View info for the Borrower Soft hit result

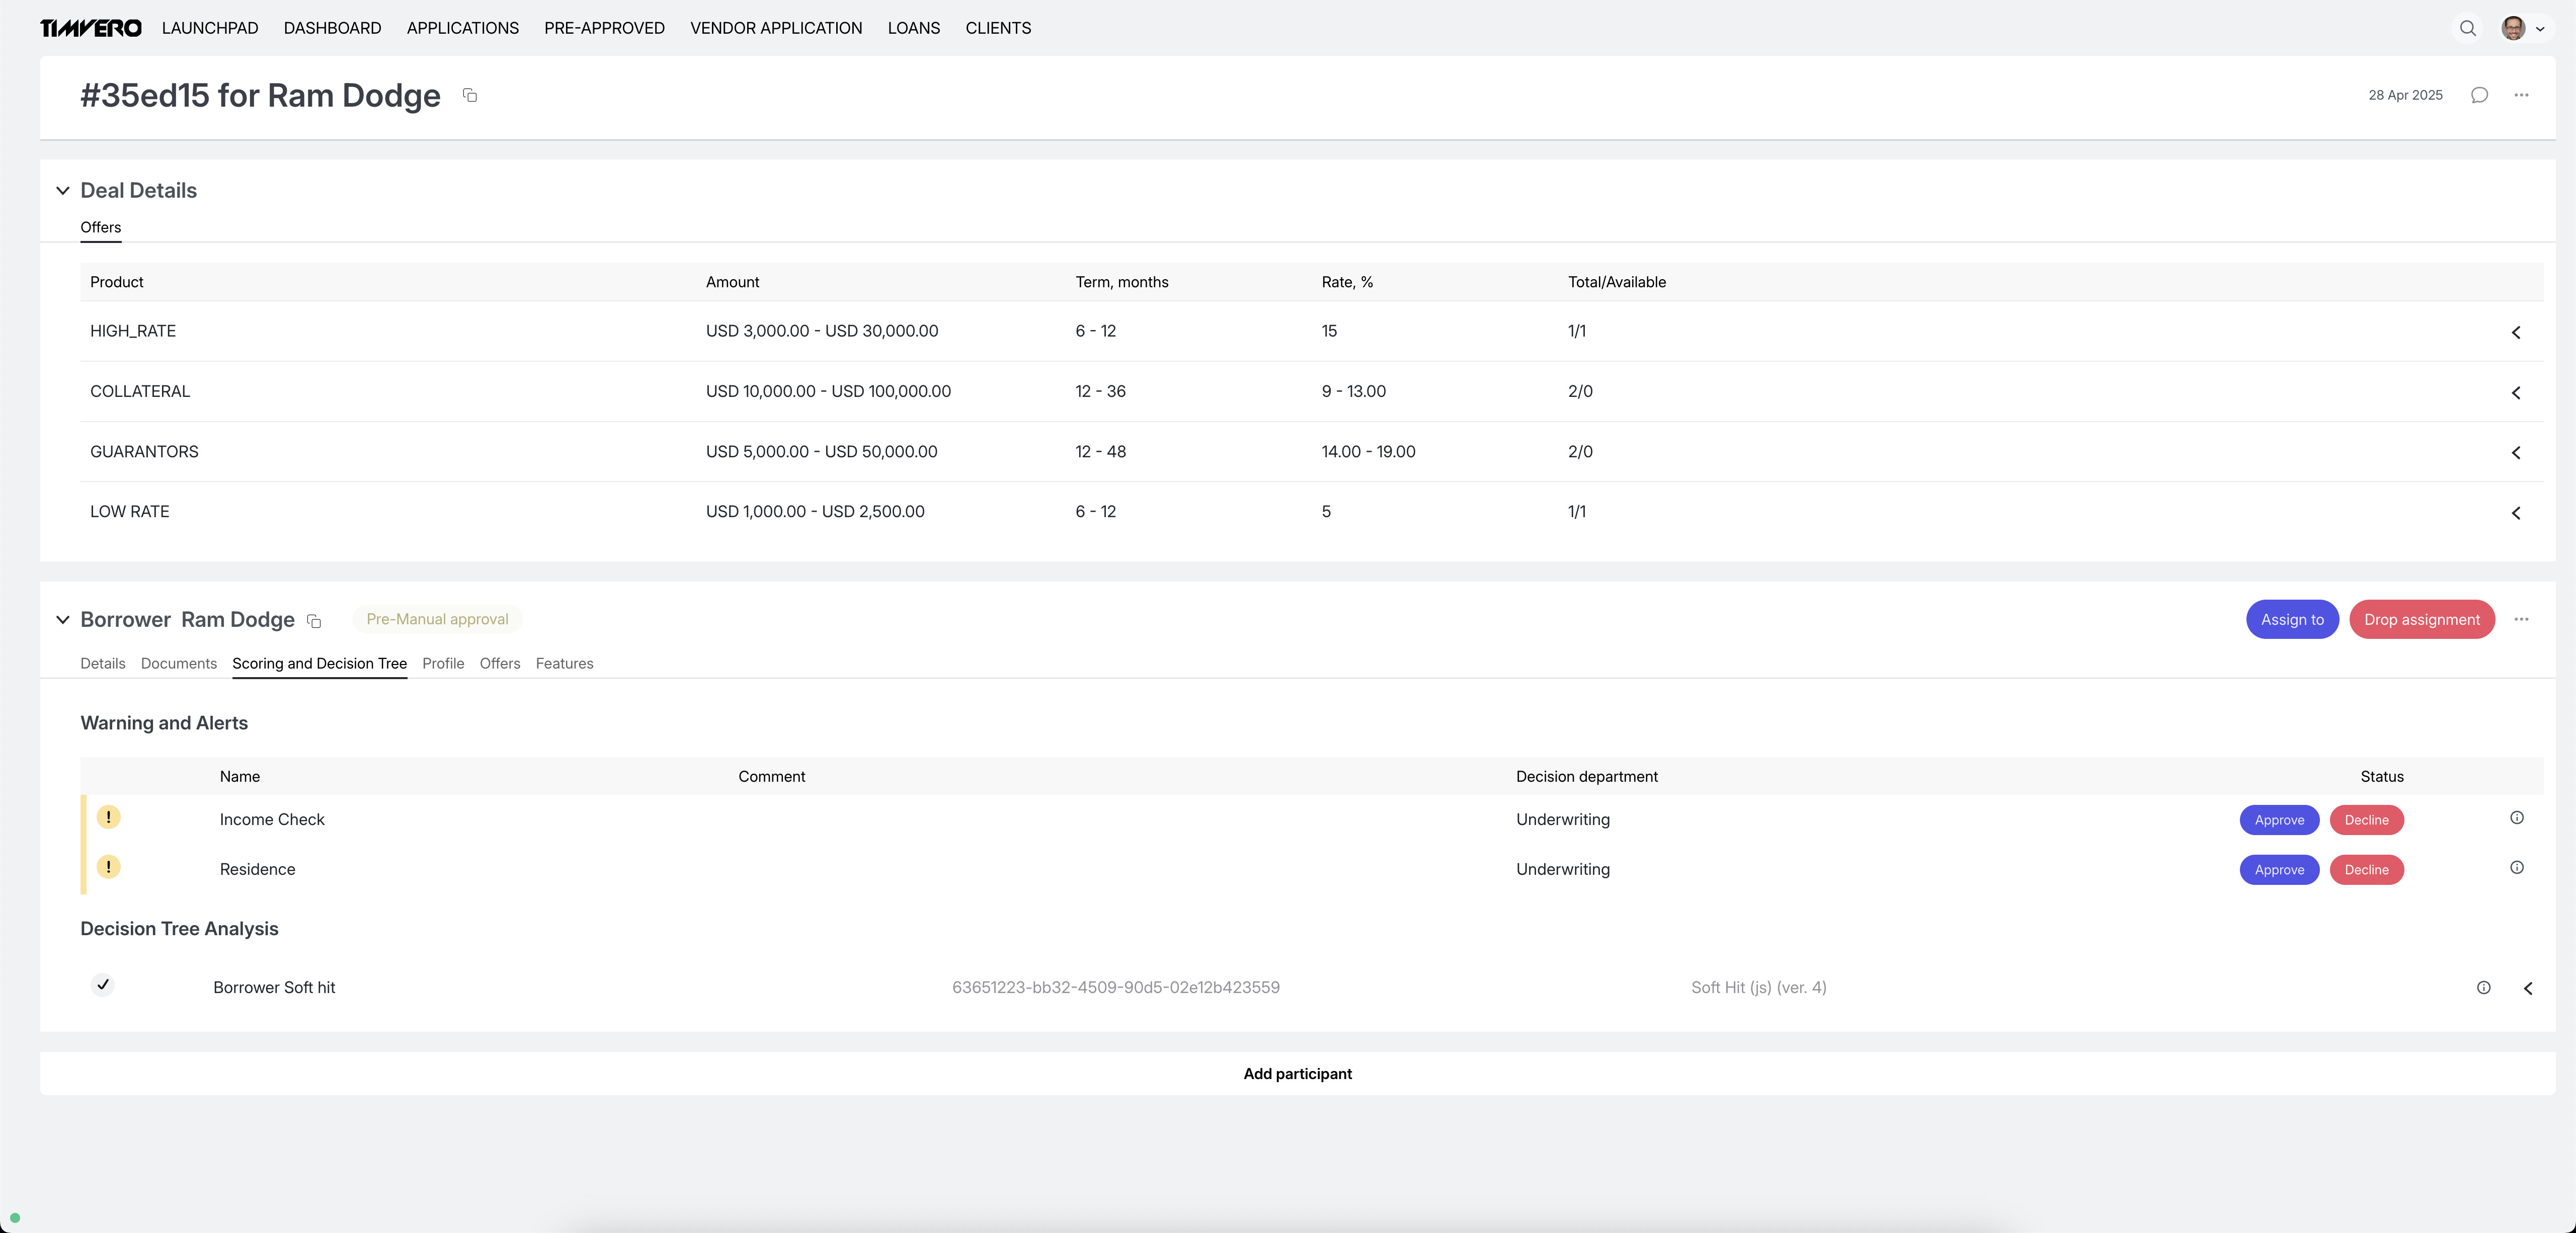[x=2484, y=988]
